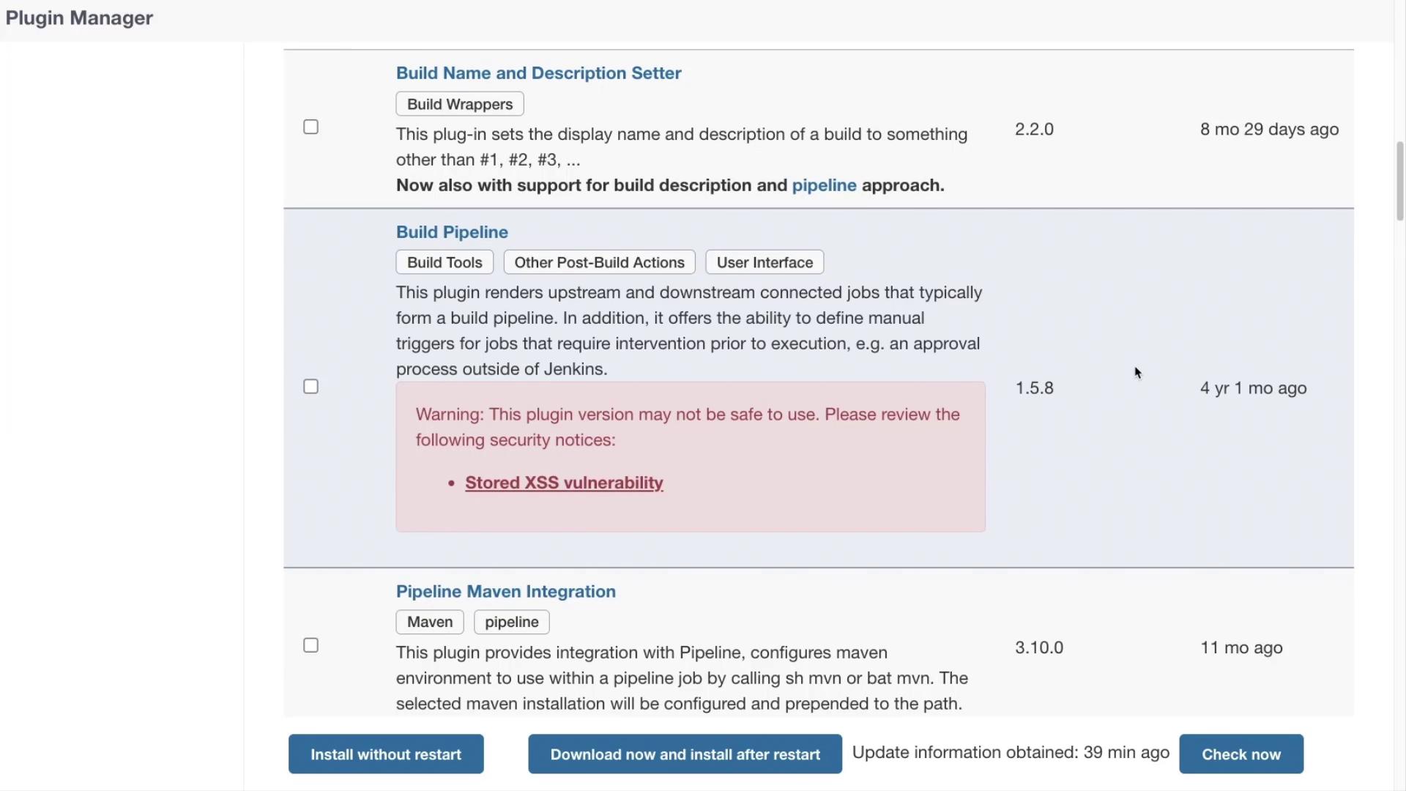Image resolution: width=1406 pixels, height=791 pixels.
Task: Open the Stored XSS vulnerability notice
Action: pyautogui.click(x=564, y=483)
